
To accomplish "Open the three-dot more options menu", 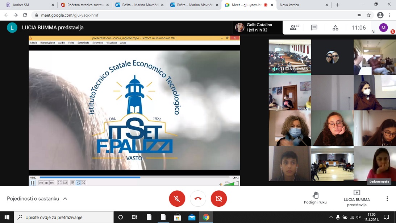I will 387,198.
